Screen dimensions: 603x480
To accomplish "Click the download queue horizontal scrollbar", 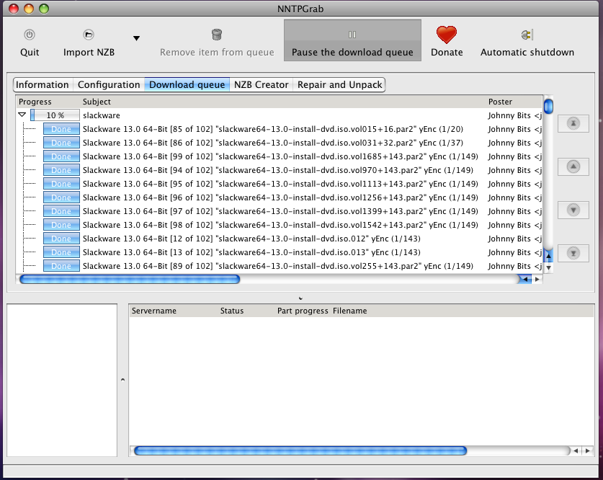I will [130, 279].
